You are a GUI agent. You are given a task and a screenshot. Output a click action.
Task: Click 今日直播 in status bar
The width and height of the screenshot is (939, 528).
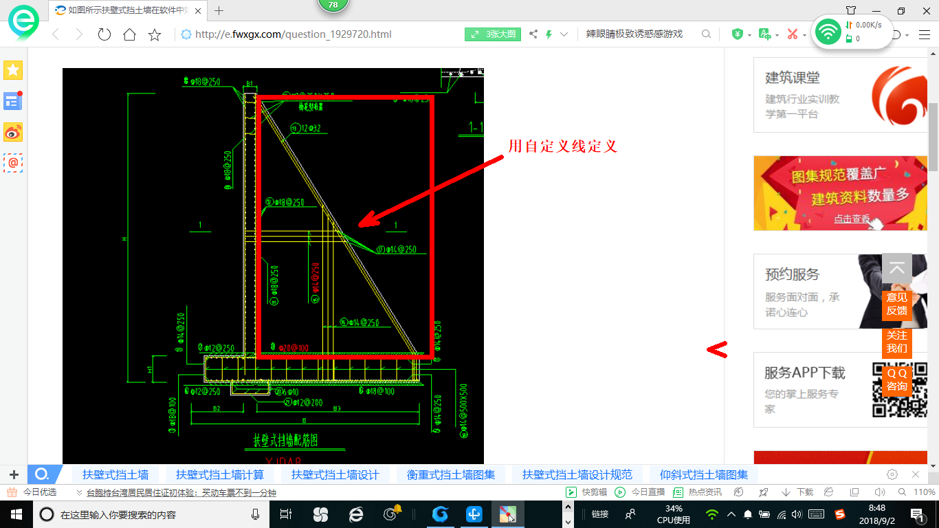point(639,492)
